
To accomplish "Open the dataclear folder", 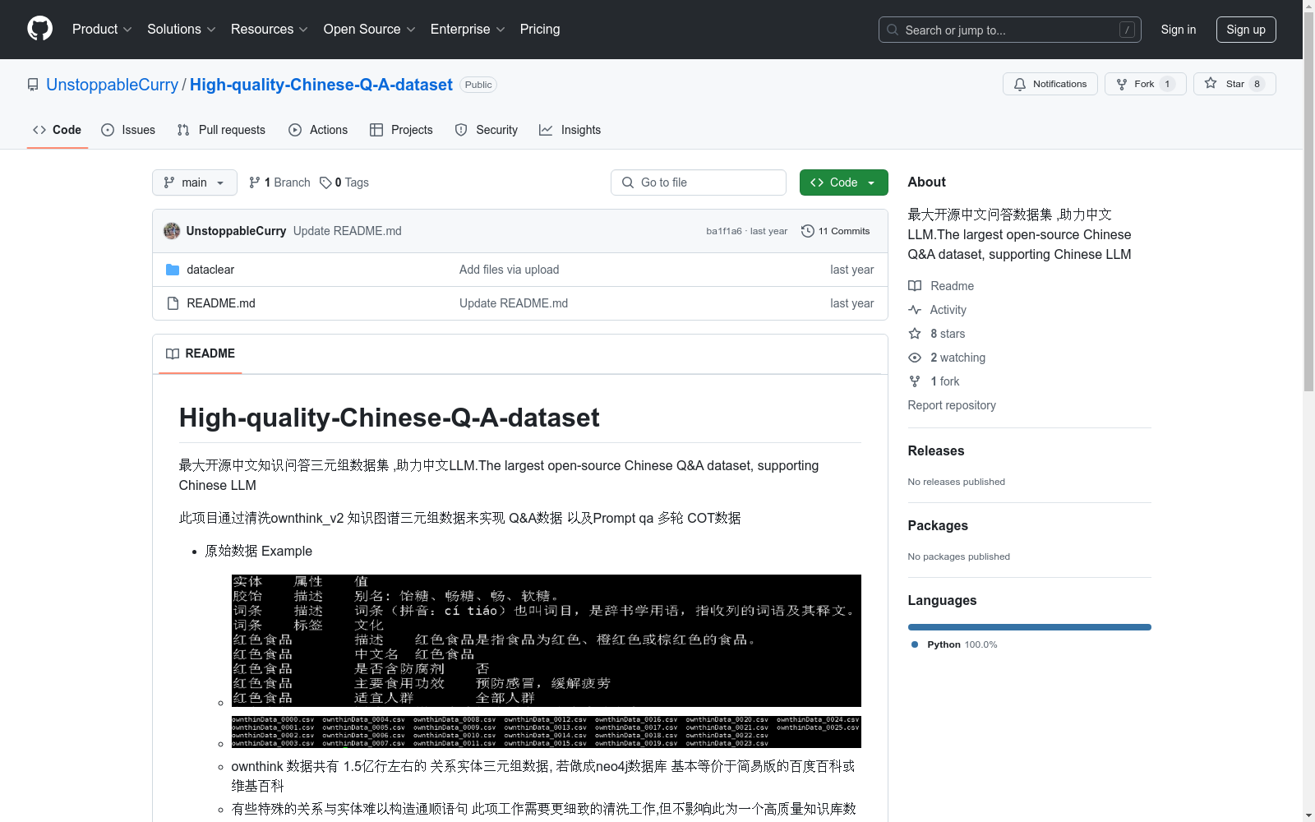I will (x=210, y=270).
